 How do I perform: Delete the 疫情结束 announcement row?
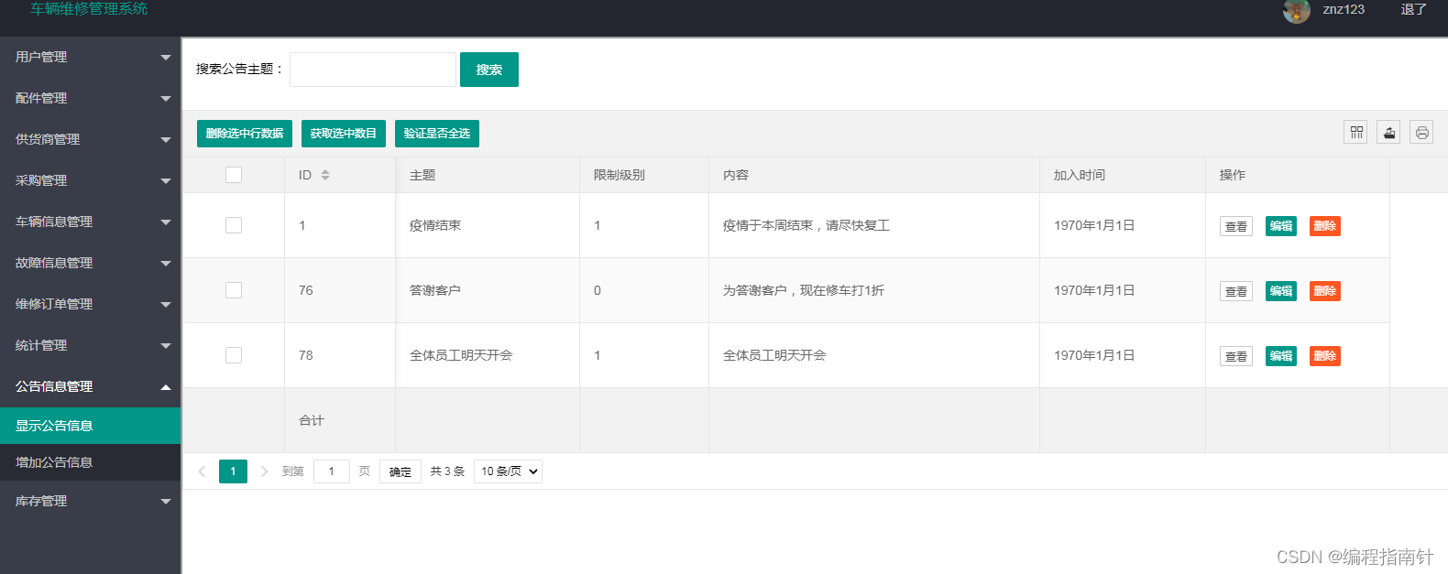[1325, 226]
